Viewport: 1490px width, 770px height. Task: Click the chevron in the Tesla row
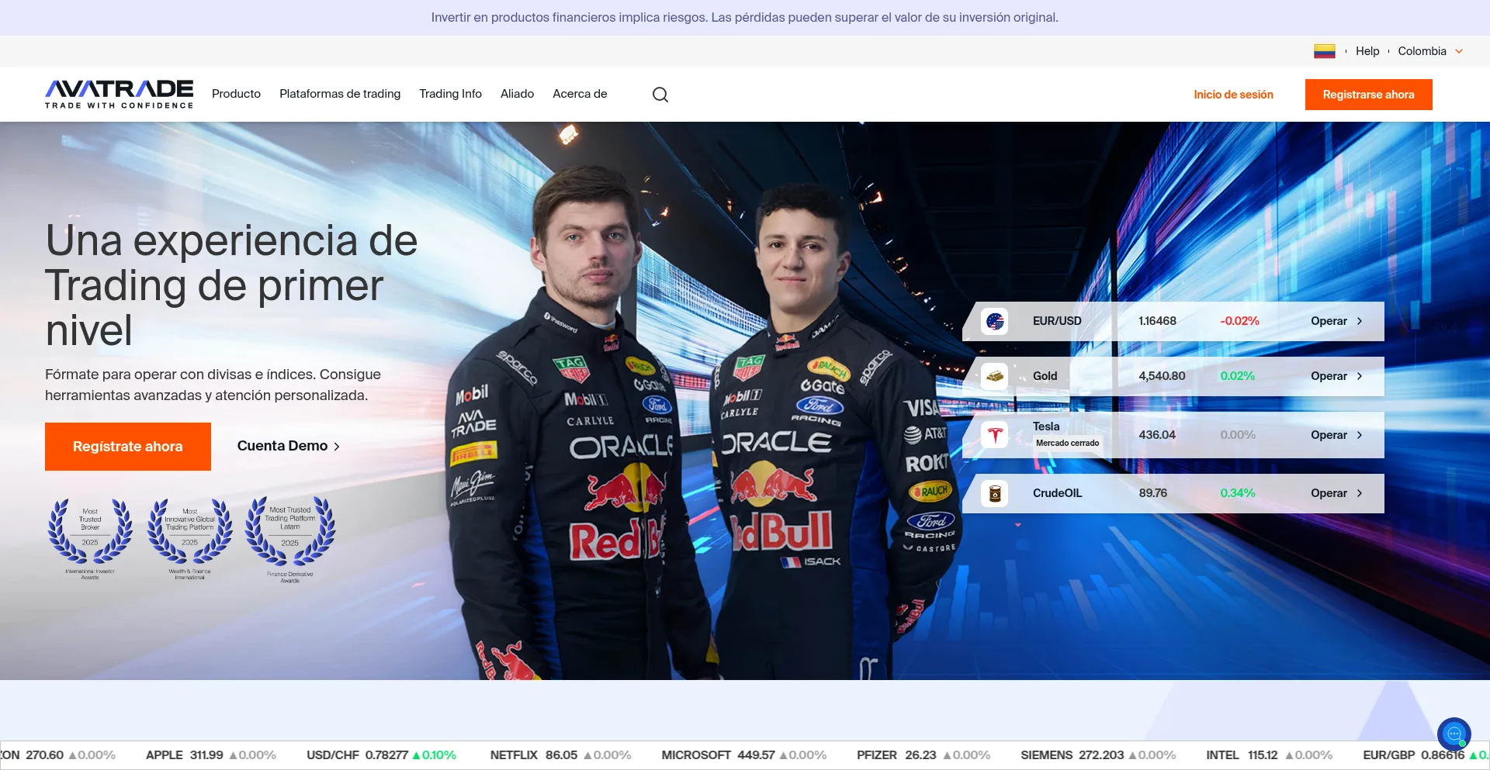1360,435
